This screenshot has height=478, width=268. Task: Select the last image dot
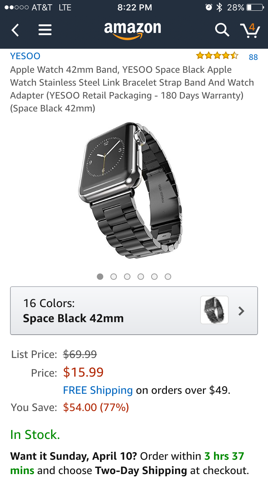[x=168, y=277]
